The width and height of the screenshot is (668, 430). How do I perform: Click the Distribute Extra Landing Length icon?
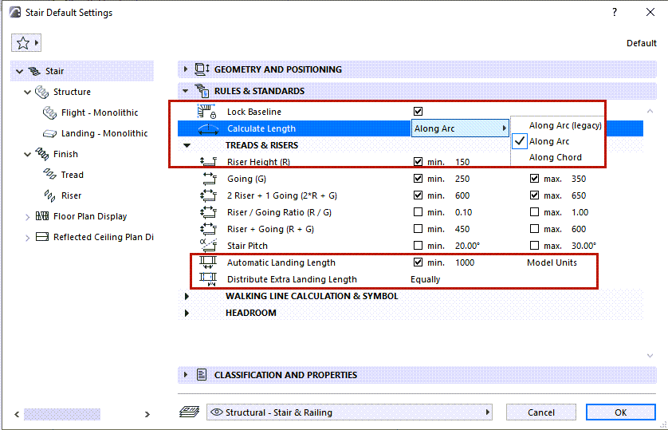pyautogui.click(x=208, y=279)
